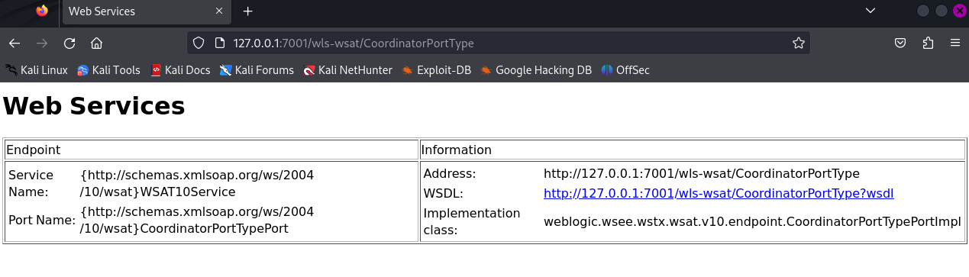Open the Extensions puzzle icon

click(x=929, y=43)
